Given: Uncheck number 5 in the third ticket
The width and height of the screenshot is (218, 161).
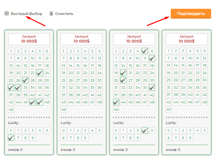Looking at the screenshot, I should point(145,51).
